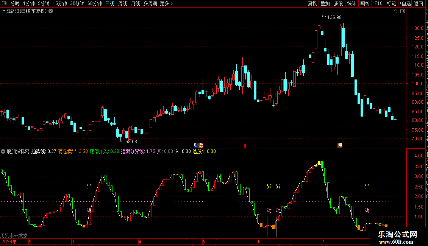Click the second 动 signal in June
The width and height of the screenshot is (428, 246).
278,210
